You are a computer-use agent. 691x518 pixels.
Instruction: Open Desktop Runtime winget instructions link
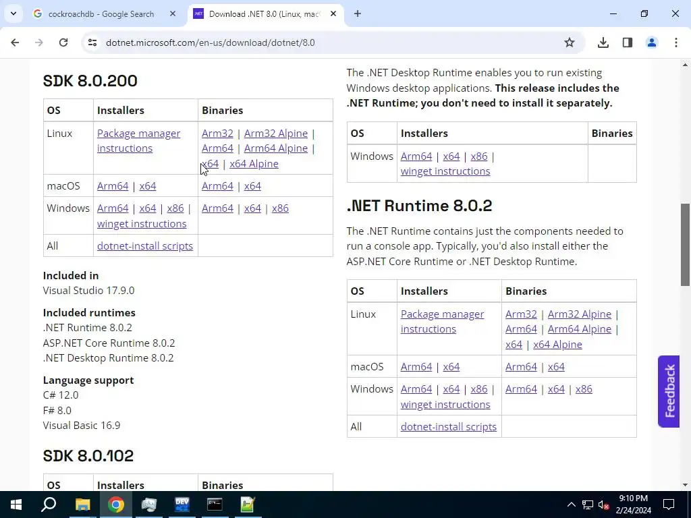(x=445, y=171)
